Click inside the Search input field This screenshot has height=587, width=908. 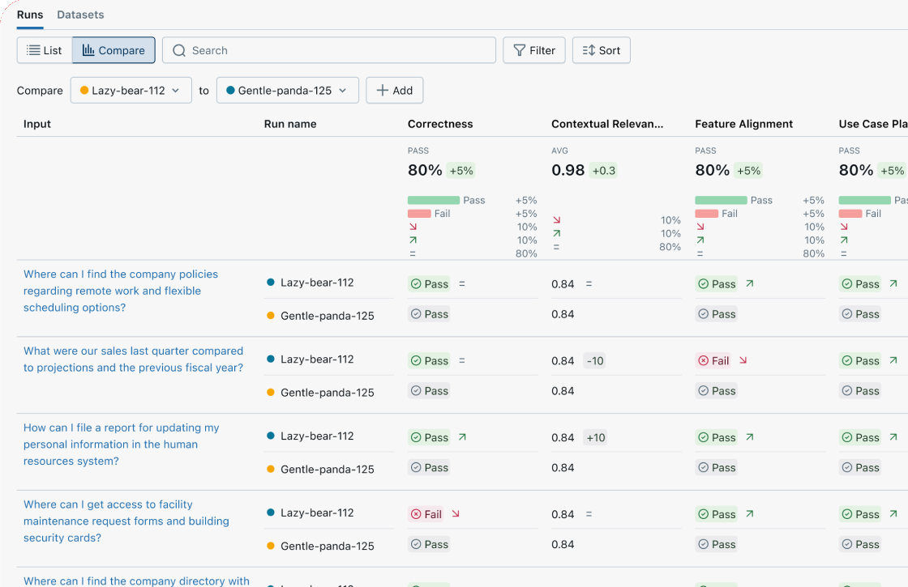(324, 49)
